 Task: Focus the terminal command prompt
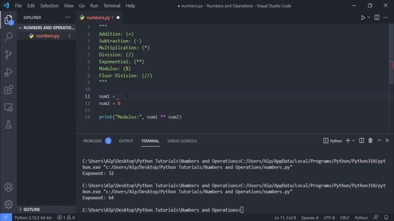[163, 210]
